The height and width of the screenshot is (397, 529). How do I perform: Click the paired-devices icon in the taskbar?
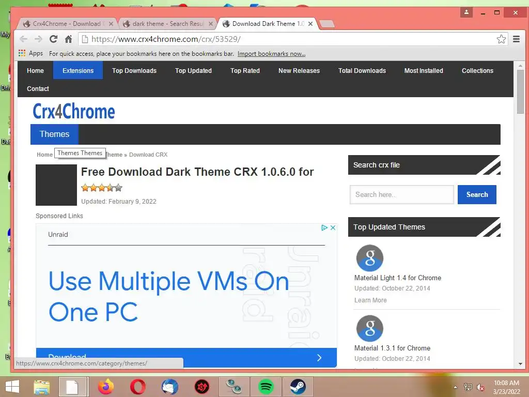point(234,387)
